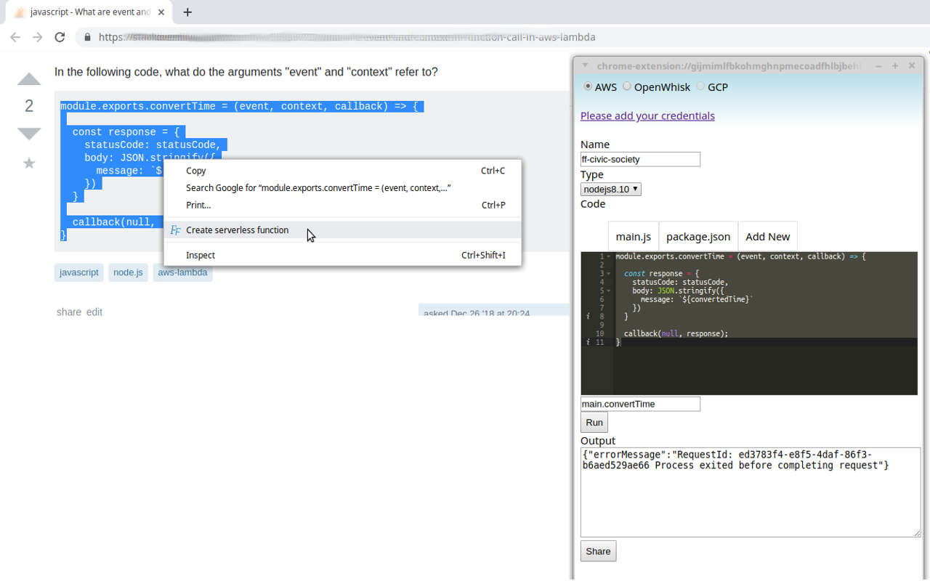The image size is (930, 581).
Task: Close the javascript question browser tab
Action: (x=161, y=12)
